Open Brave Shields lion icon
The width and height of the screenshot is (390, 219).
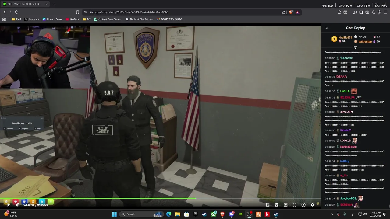click(x=291, y=12)
